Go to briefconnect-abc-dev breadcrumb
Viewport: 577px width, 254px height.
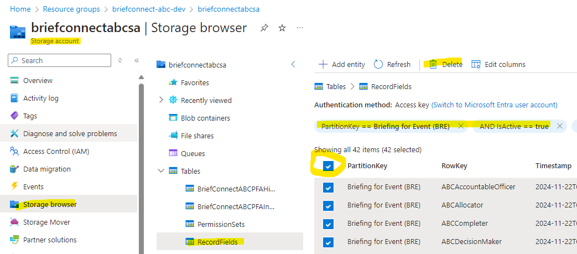coord(150,9)
